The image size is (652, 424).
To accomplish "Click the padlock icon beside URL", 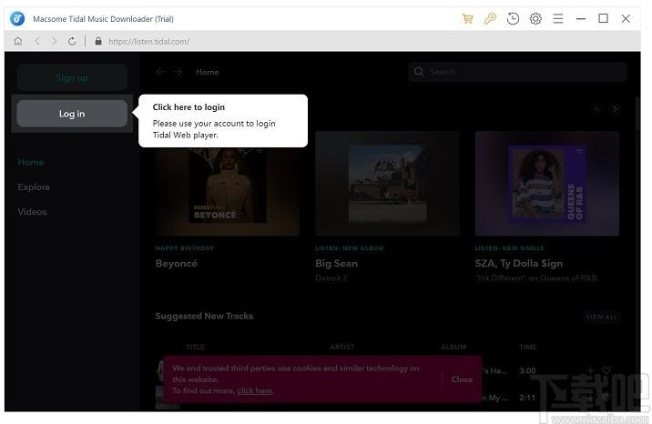I will coord(98,41).
